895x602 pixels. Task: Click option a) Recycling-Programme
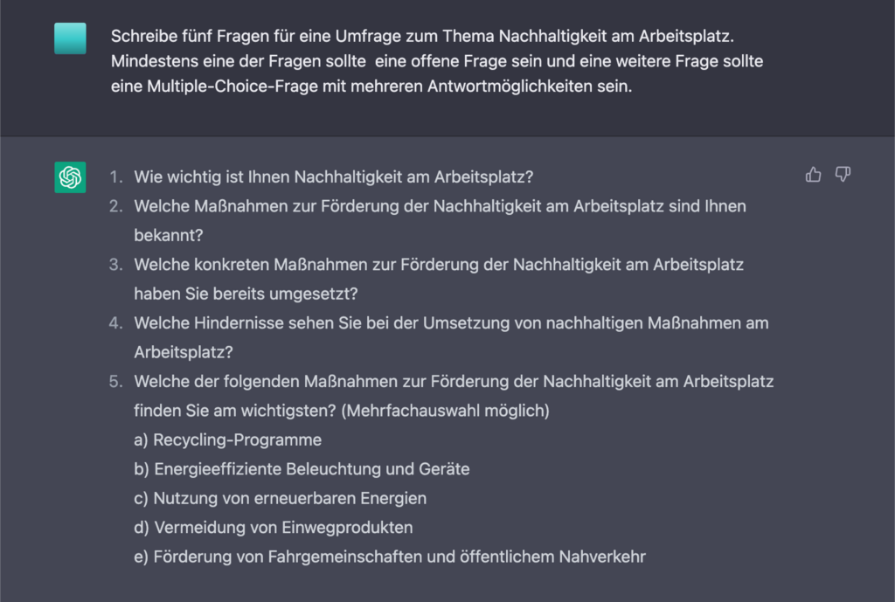click(228, 440)
